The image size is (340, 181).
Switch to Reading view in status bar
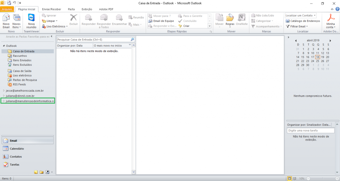(295, 179)
